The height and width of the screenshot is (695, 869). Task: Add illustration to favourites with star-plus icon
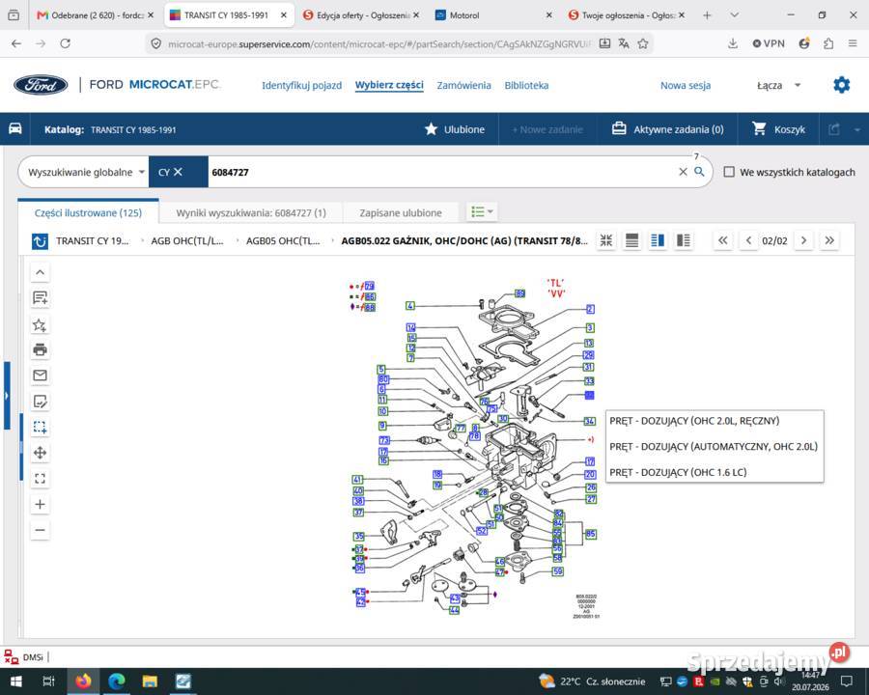click(x=40, y=324)
